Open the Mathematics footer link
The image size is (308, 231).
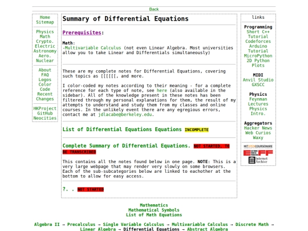[154, 205]
